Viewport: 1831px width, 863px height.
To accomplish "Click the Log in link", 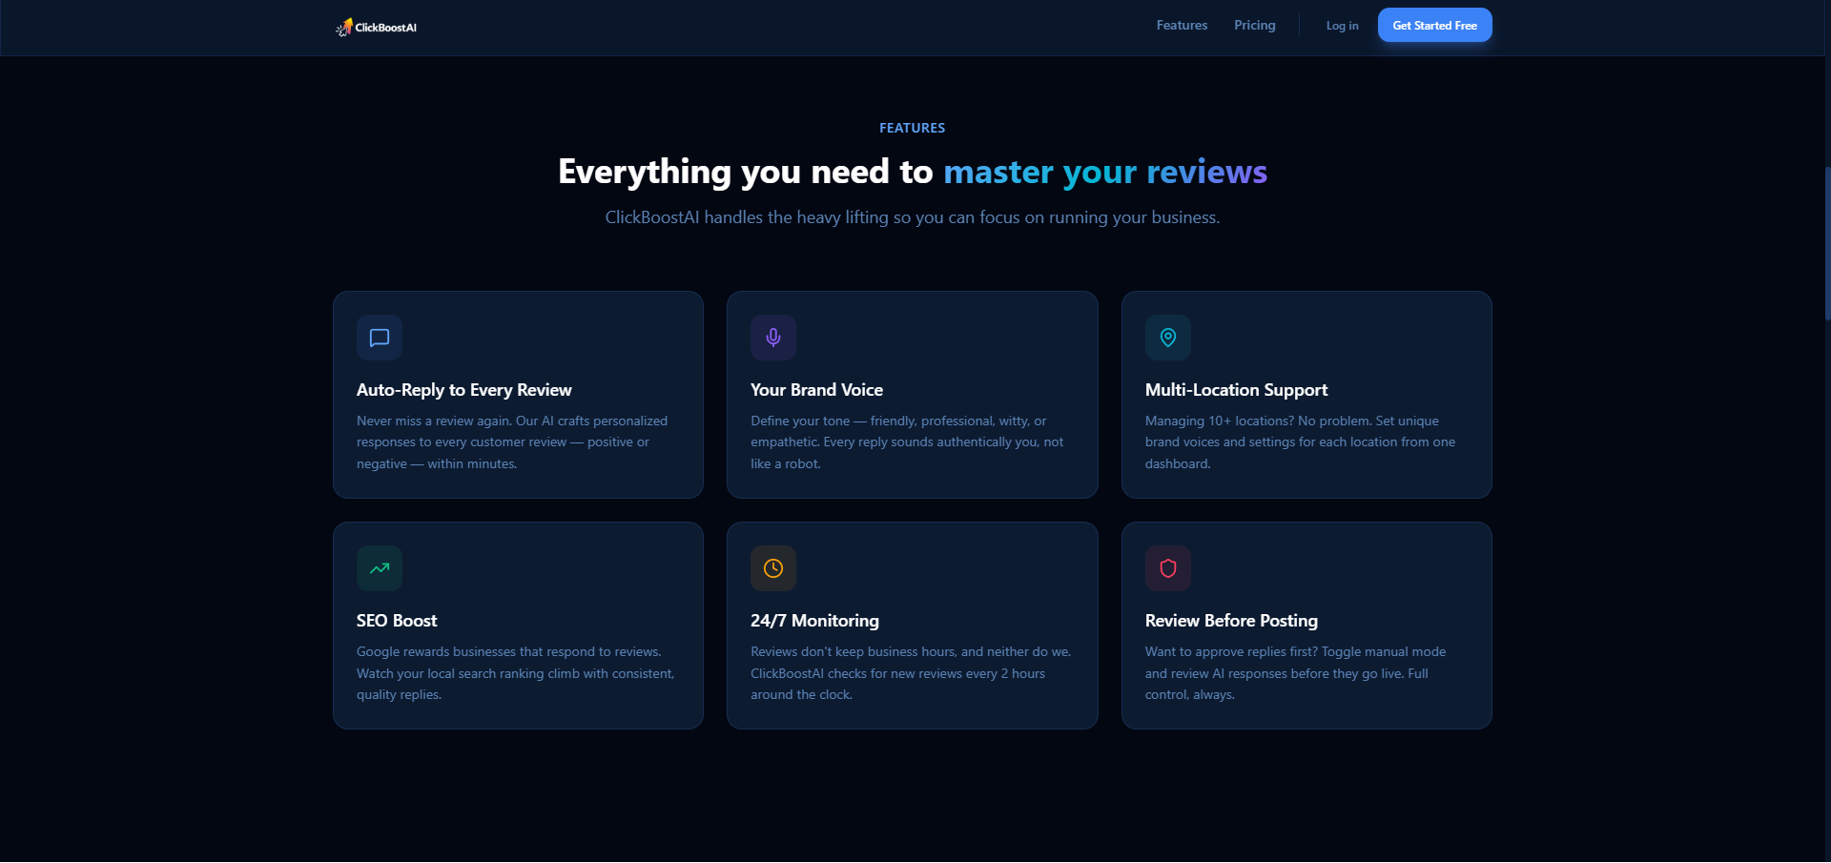I will (x=1341, y=26).
